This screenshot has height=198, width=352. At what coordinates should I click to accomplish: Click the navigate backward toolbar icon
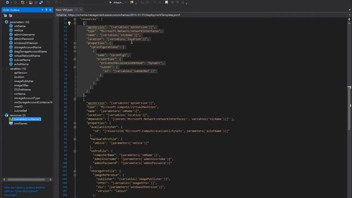tap(7, 2)
